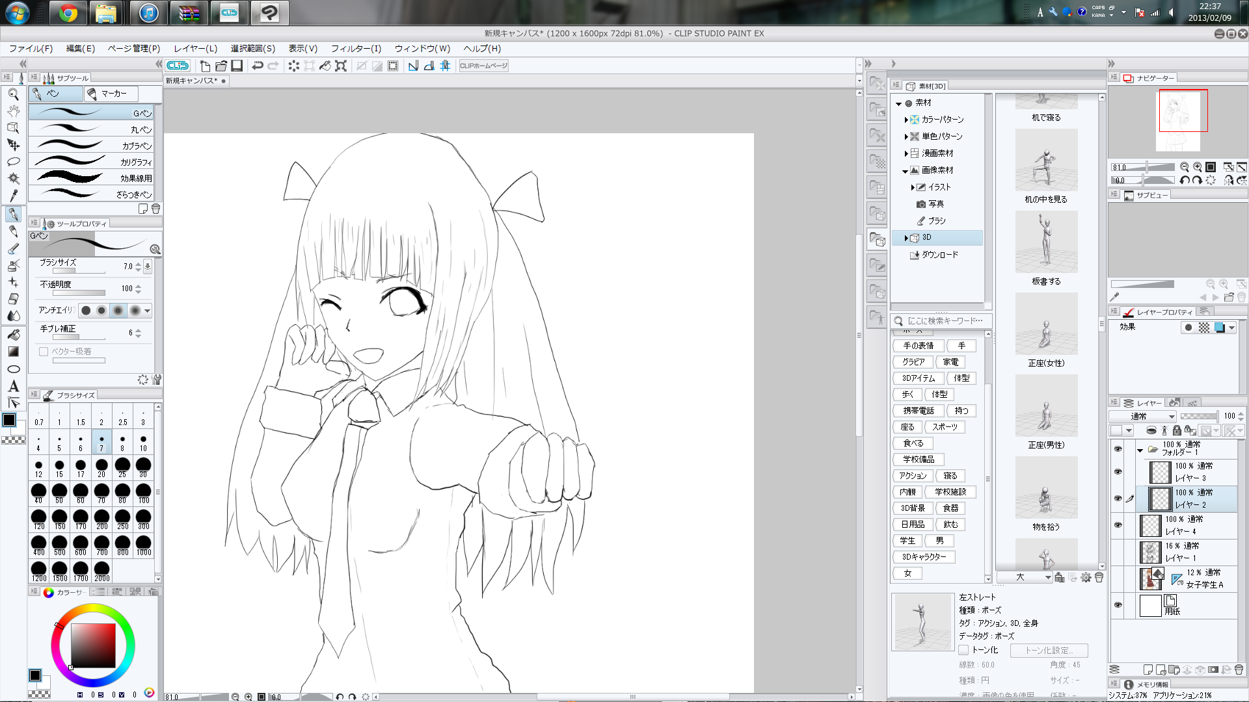Hide レイヤー 3 with its eye icon
This screenshot has height=702, width=1249.
pos(1118,472)
